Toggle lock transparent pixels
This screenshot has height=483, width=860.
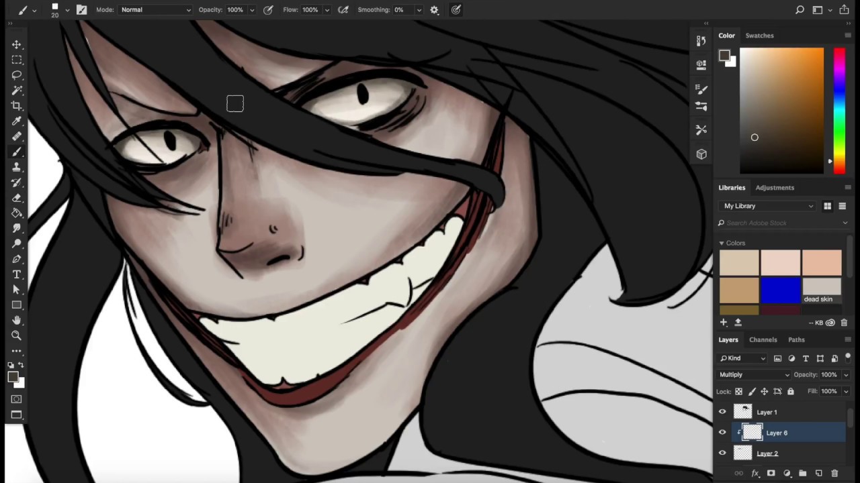739,391
